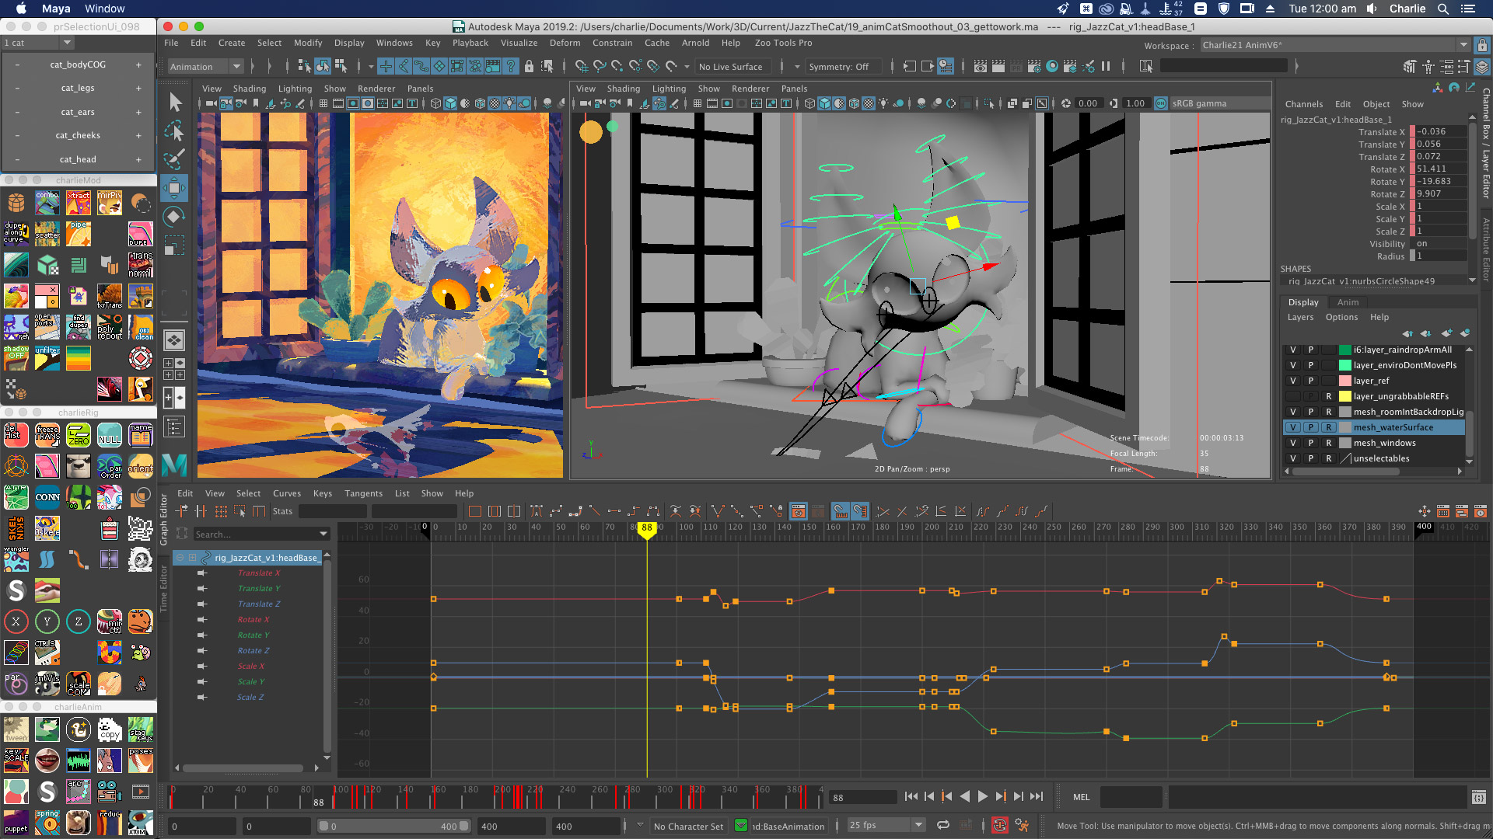Image resolution: width=1493 pixels, height=839 pixels.
Task: Go to end of playback range
Action: (x=1037, y=796)
